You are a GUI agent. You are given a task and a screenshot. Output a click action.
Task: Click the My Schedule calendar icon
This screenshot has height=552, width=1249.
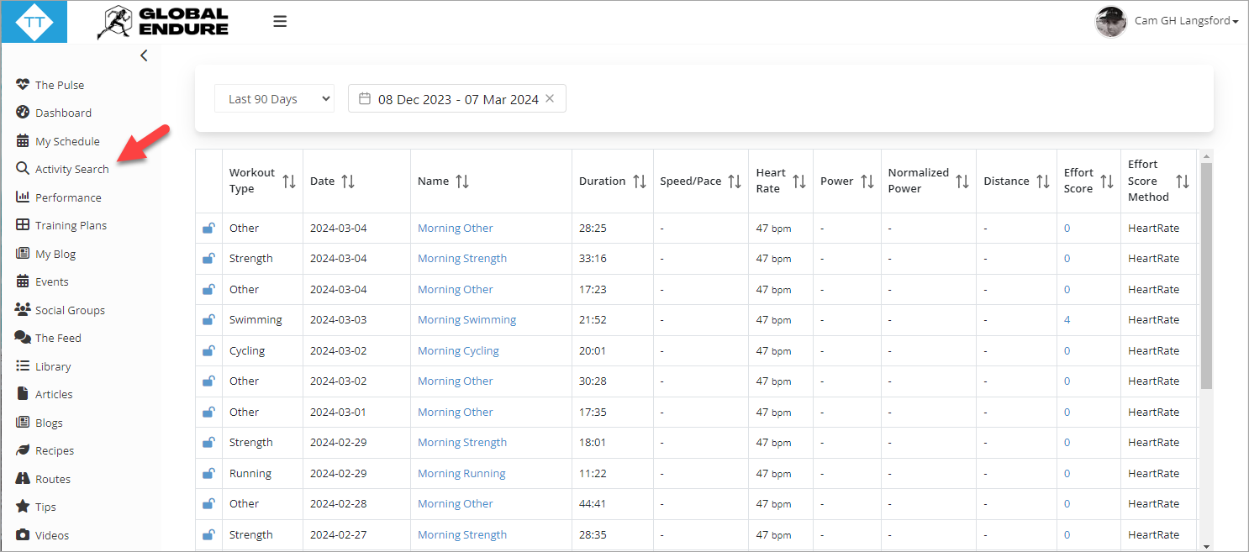pyautogui.click(x=23, y=141)
